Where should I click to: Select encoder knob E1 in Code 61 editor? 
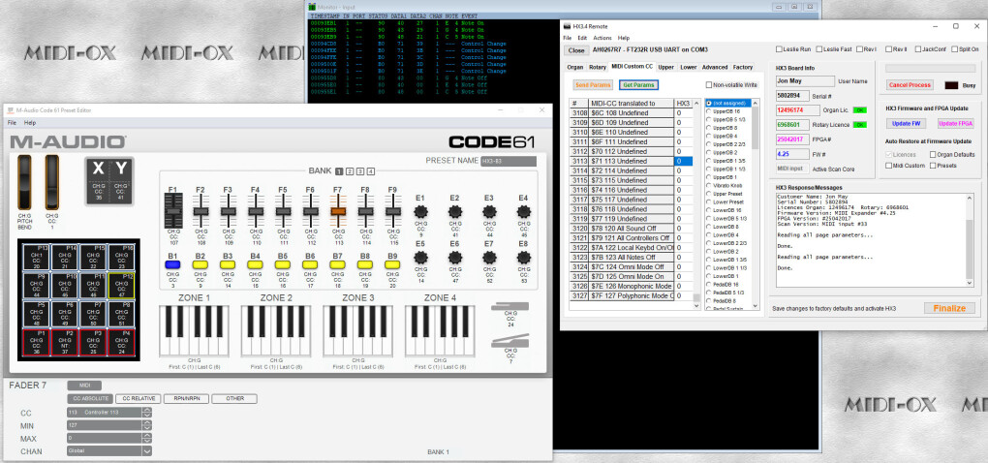[x=420, y=211]
